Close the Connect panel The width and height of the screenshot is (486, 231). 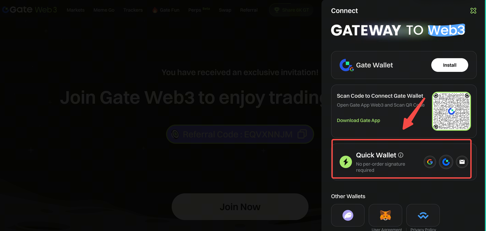coord(473,11)
